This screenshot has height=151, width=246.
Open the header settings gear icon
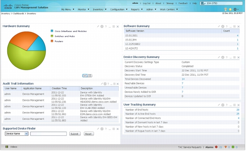coord(235,9)
